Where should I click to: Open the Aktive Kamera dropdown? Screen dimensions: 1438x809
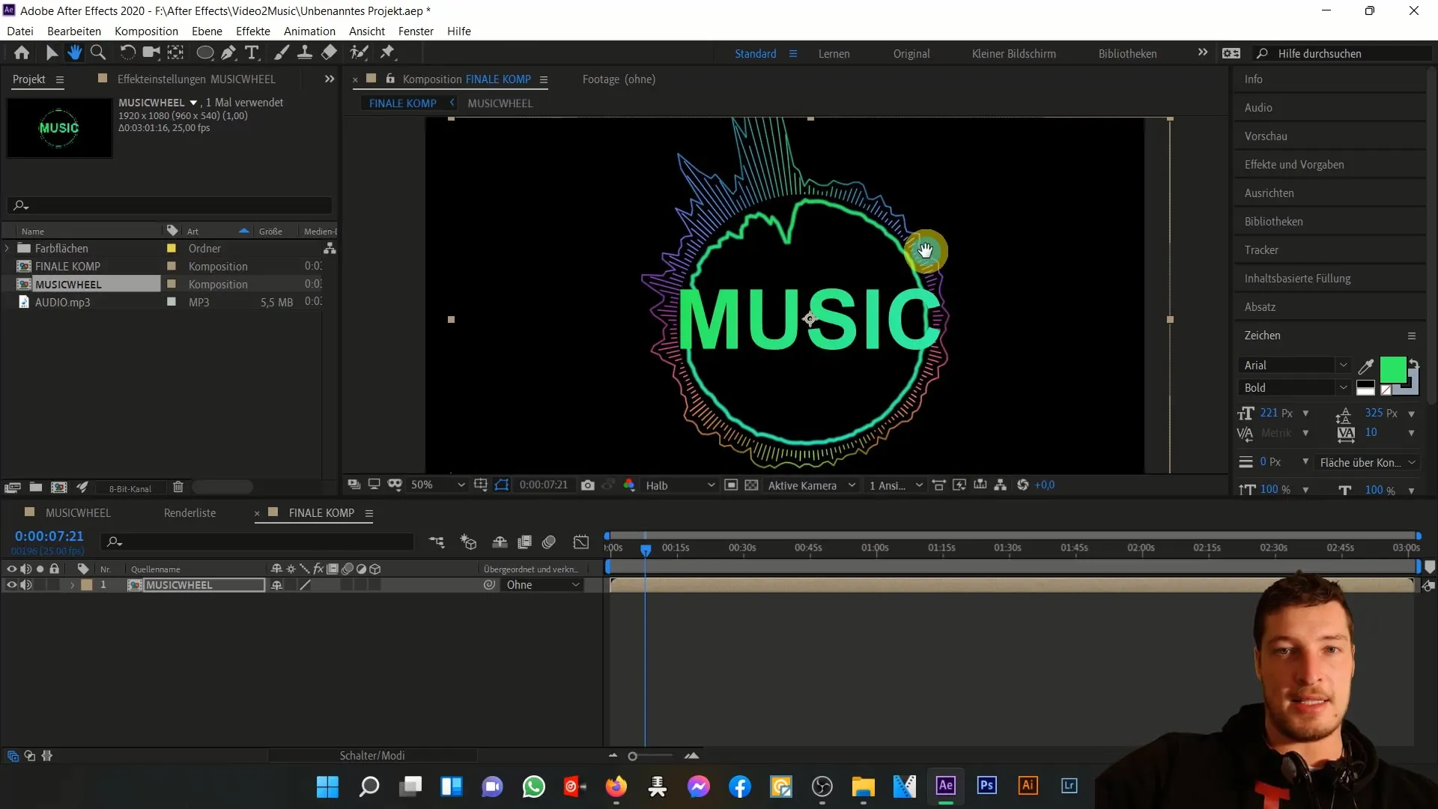(x=811, y=485)
